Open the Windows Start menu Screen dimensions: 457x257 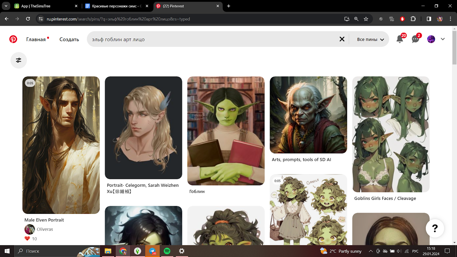[x=7, y=251]
